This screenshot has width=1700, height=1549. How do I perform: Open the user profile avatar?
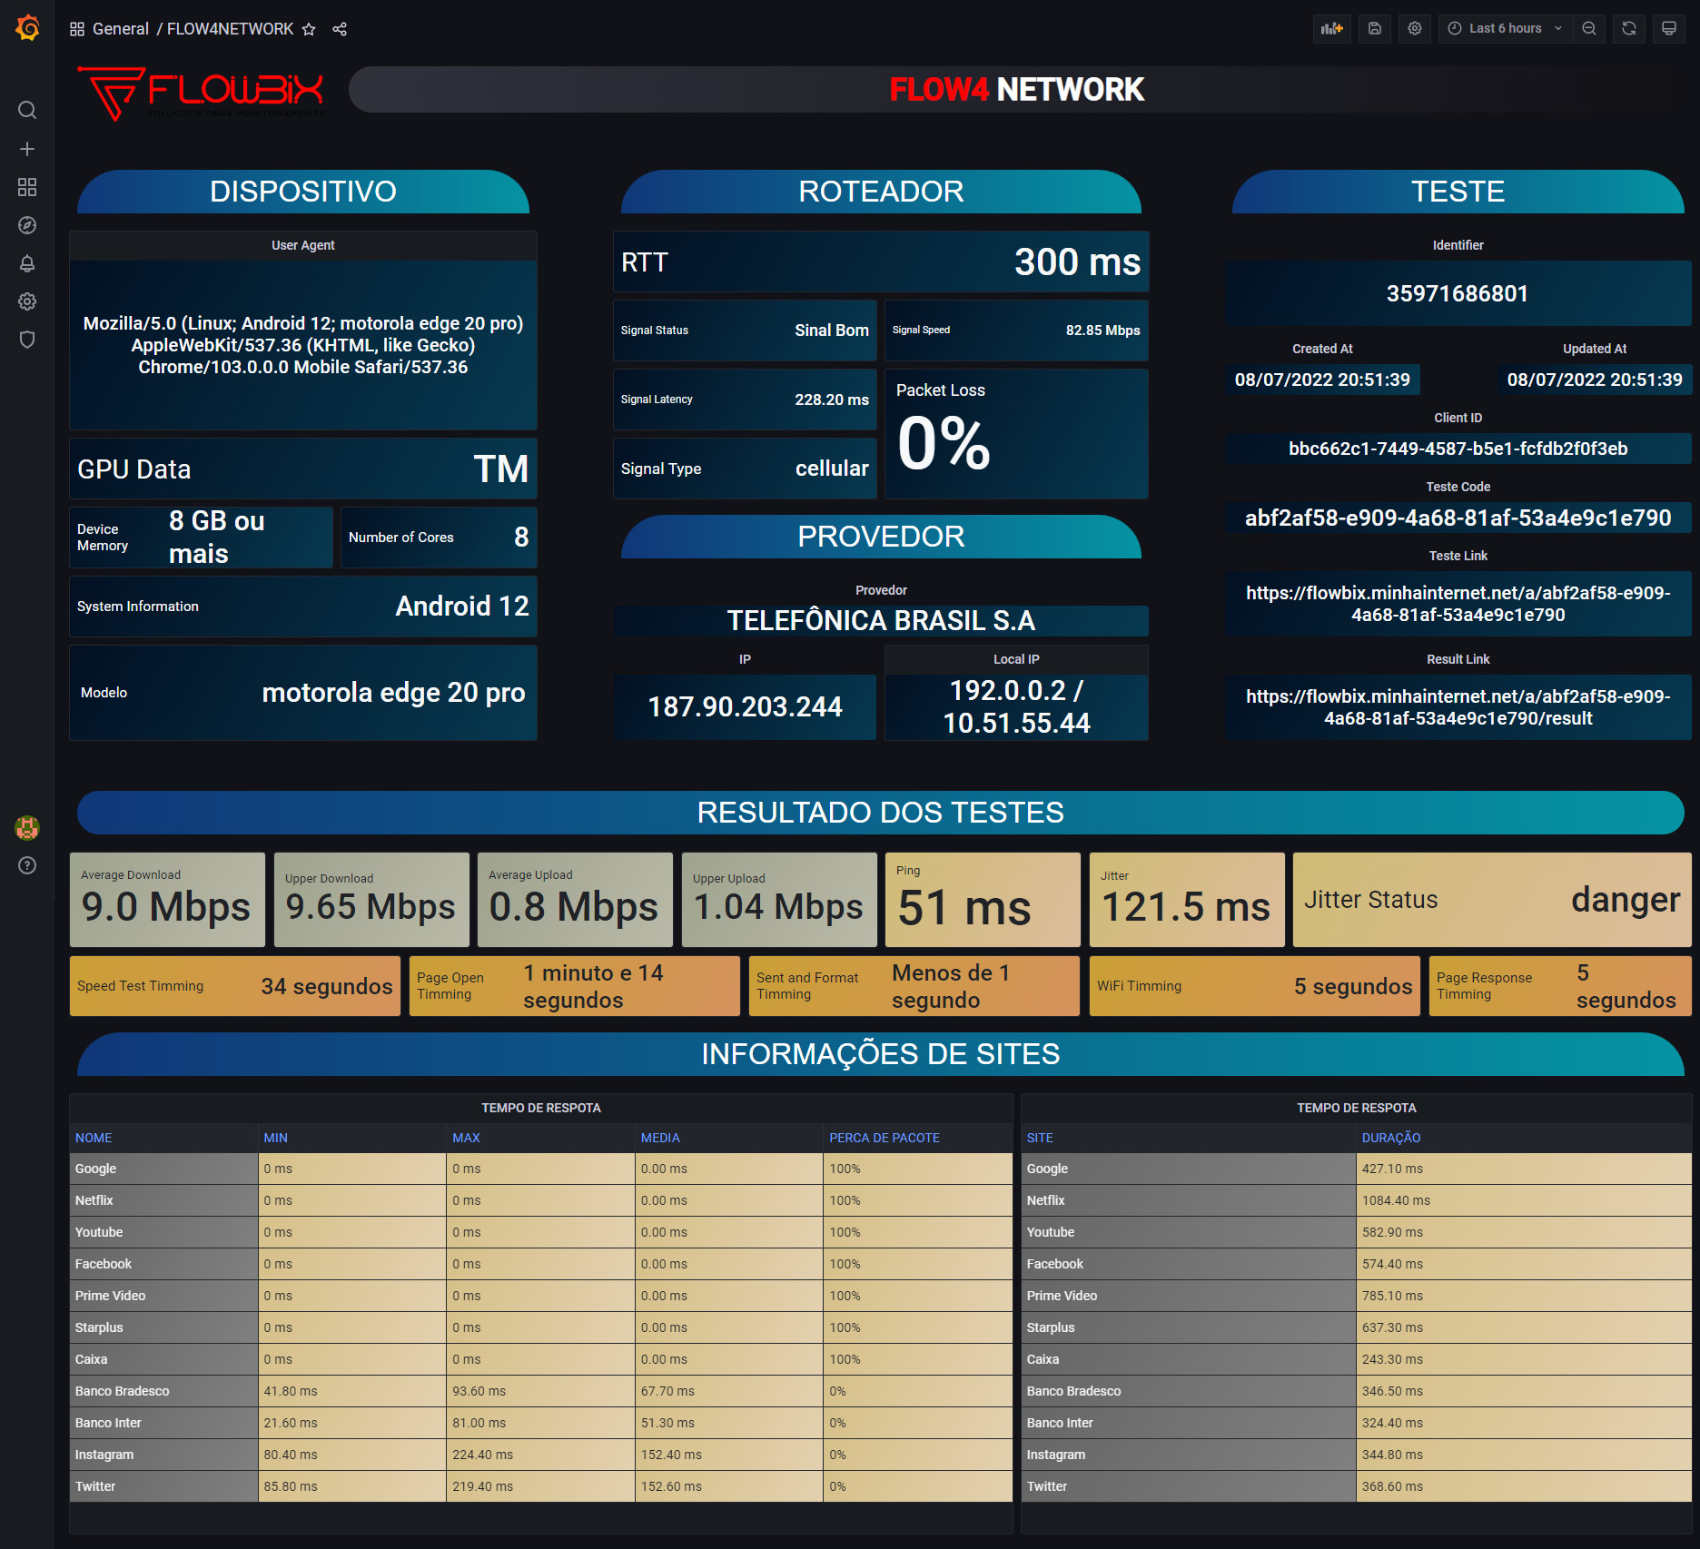coord(27,827)
